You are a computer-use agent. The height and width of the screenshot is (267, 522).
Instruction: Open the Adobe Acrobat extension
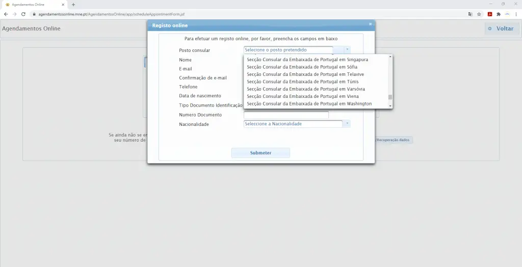point(490,14)
